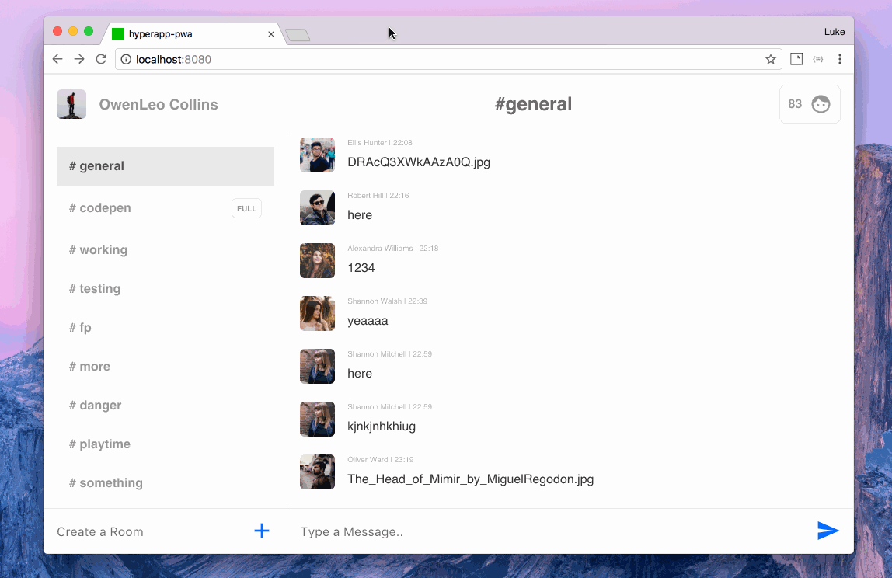Click the blue send message arrow
Image resolution: width=892 pixels, height=578 pixels.
point(828,531)
